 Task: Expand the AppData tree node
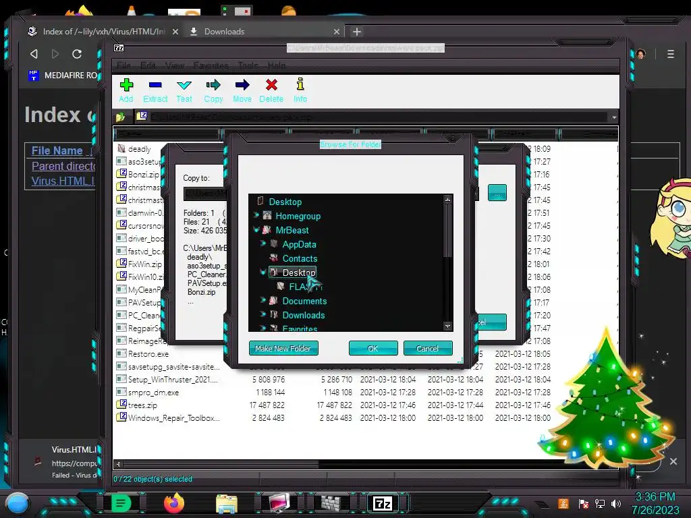[x=263, y=243]
